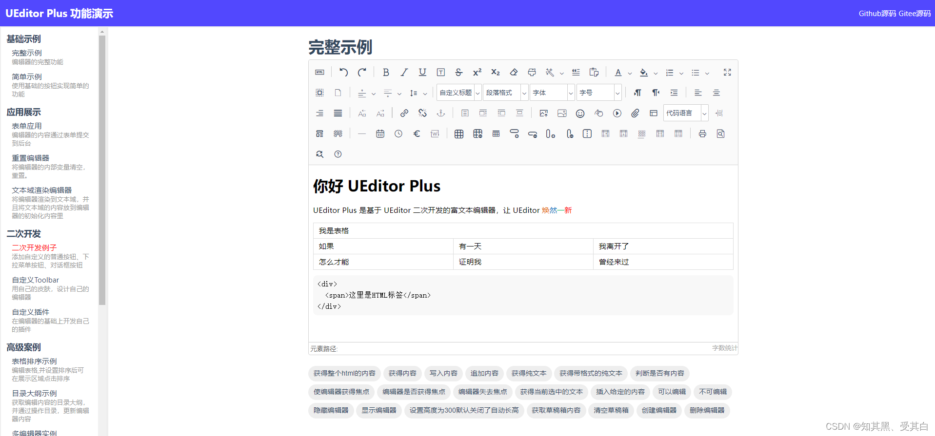935x436 pixels.
Task: Click the search and replace icon
Action: click(x=319, y=154)
